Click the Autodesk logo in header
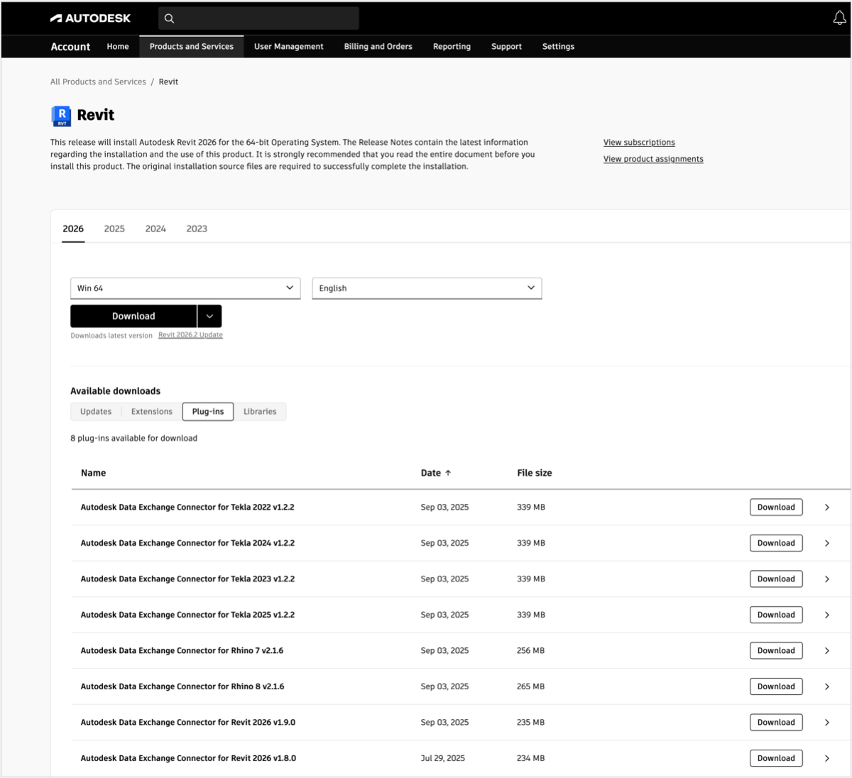The width and height of the screenshot is (852, 778). pos(90,18)
